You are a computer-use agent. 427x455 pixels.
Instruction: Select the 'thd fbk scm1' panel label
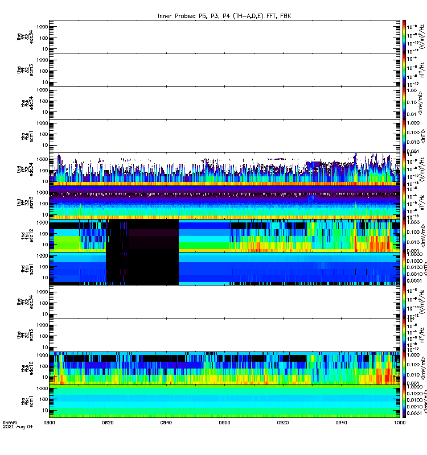(x=27, y=268)
